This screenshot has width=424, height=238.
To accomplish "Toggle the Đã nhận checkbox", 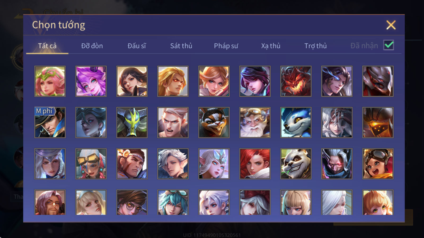I will pyautogui.click(x=388, y=45).
